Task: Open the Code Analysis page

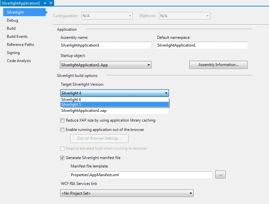Action: (x=19, y=61)
